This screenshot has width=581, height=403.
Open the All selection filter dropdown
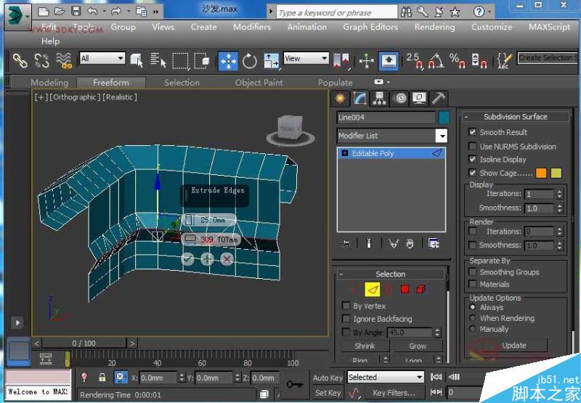click(x=120, y=58)
